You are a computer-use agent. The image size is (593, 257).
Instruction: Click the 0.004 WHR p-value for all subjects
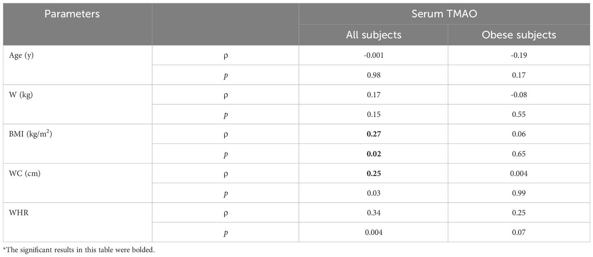point(374,232)
